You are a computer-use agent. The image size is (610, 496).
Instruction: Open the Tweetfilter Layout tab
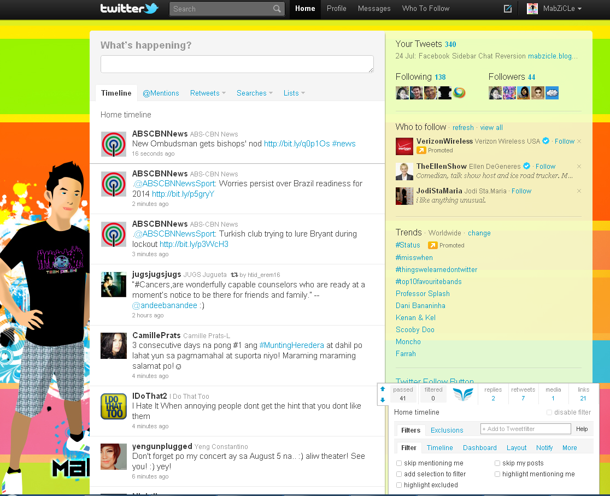click(x=516, y=448)
